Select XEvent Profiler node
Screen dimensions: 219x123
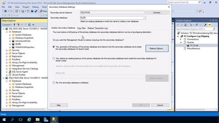(x=19, y=75)
